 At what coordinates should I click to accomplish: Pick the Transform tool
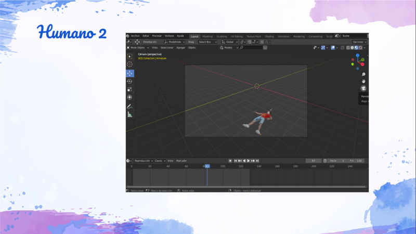click(x=129, y=97)
